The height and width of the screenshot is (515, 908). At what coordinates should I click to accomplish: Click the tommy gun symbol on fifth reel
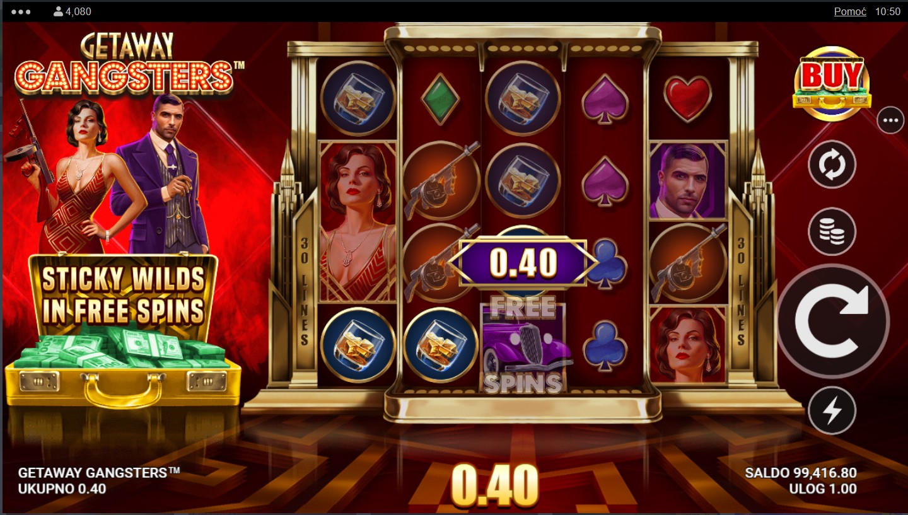[687, 262]
